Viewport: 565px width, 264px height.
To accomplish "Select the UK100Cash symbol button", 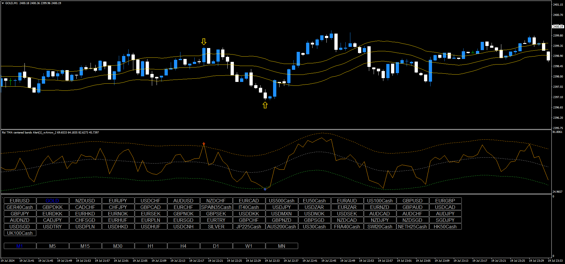I will [20, 233].
